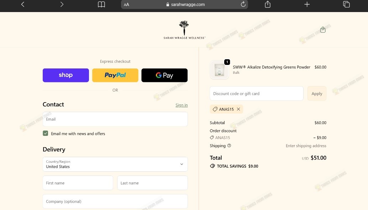Focus the Email input field
This screenshot has height=210, width=368.
[115, 119]
